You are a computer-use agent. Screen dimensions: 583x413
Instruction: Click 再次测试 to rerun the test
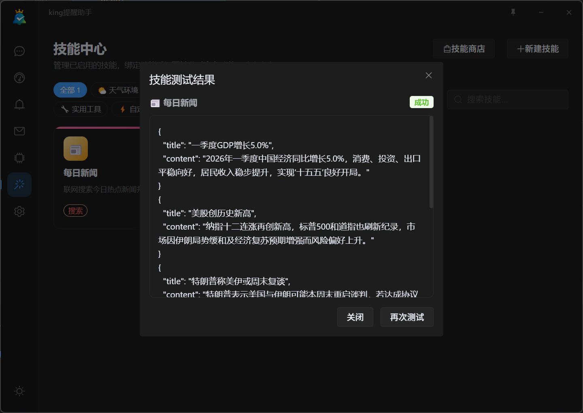coord(406,317)
